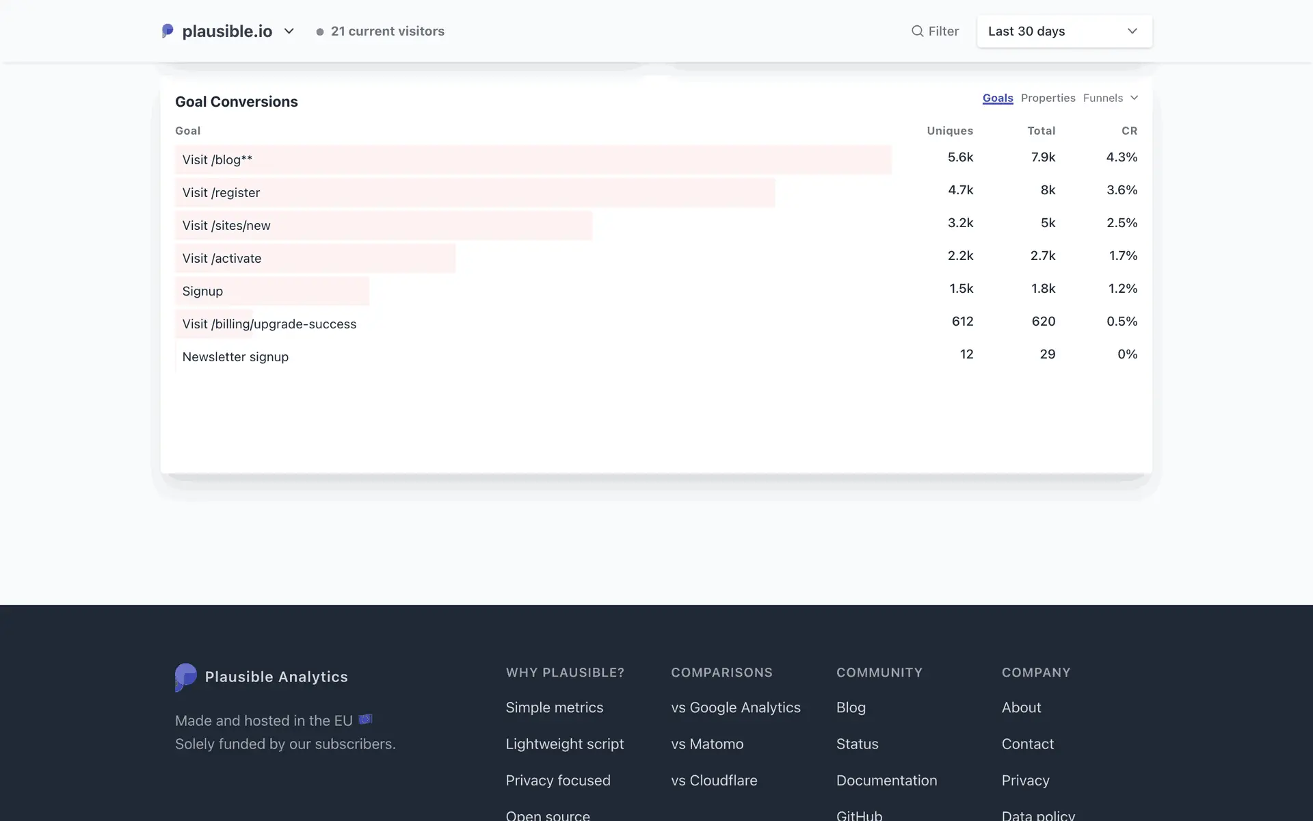Image resolution: width=1313 pixels, height=821 pixels.
Task: Open the Newsletter signup goal
Action: point(235,356)
